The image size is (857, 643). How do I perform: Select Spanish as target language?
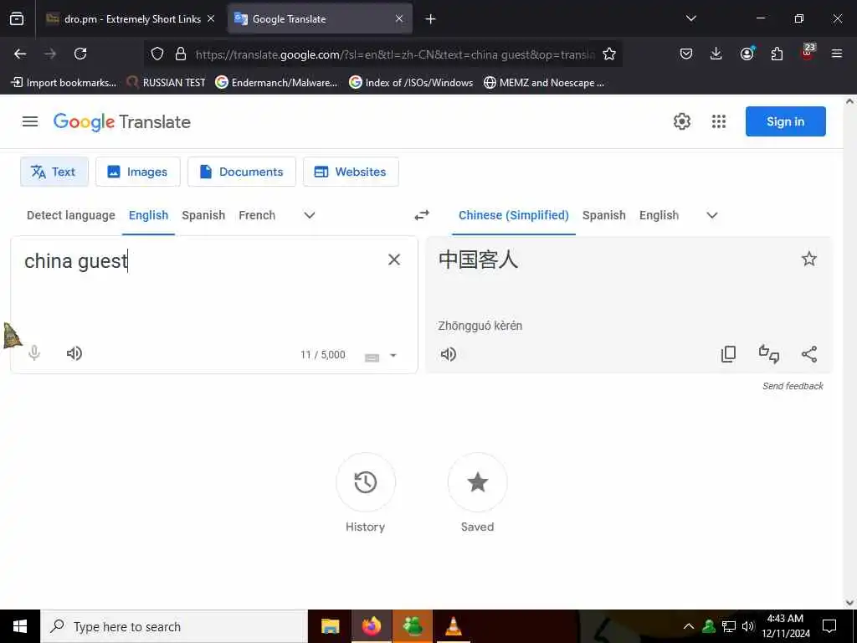click(604, 215)
